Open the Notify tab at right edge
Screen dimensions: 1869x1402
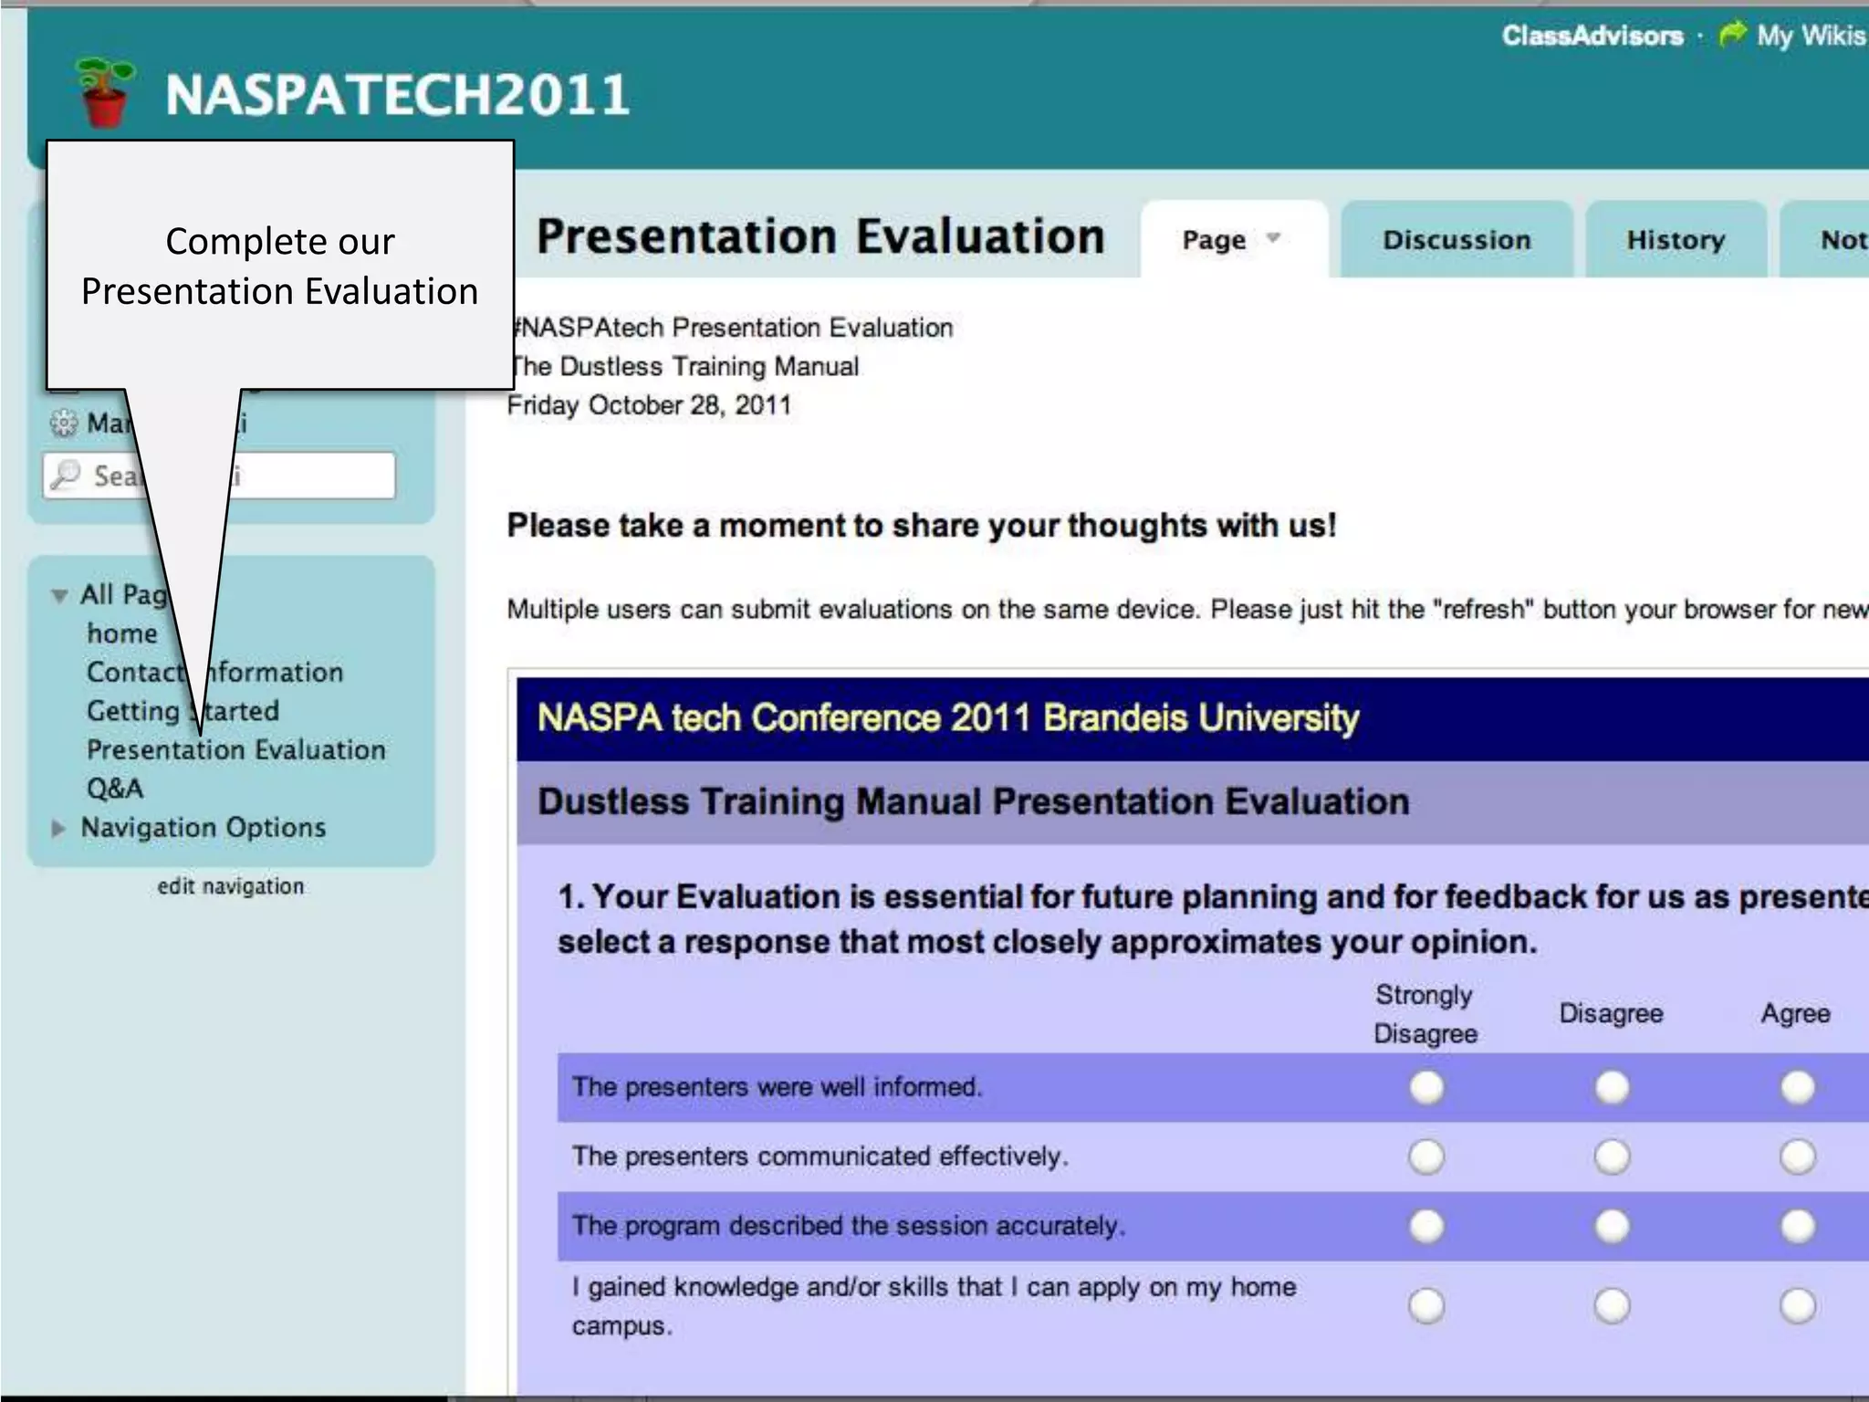pos(1825,239)
